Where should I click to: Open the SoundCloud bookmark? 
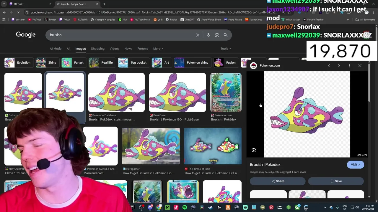[x=253, y=20]
